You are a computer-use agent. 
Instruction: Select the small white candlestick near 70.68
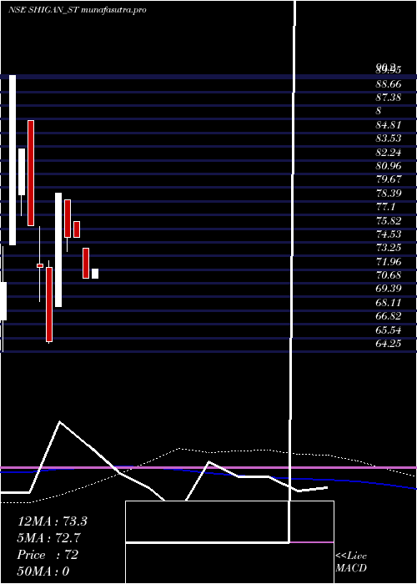pyautogui.click(x=95, y=274)
